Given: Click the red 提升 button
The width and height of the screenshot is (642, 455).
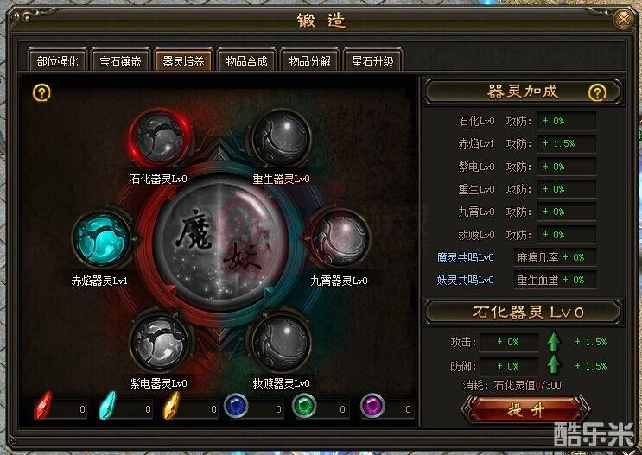Looking at the screenshot, I should (525, 408).
